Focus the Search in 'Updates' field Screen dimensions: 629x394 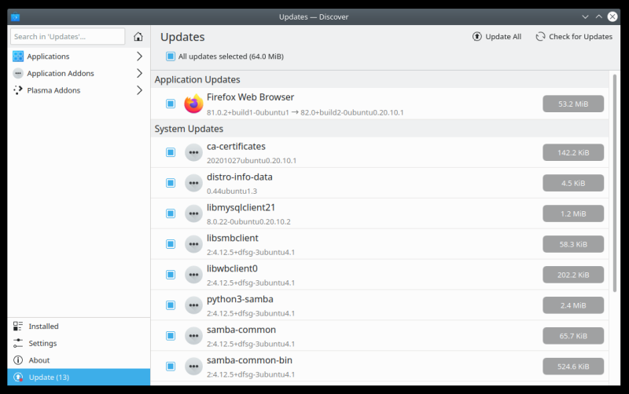[68, 36]
